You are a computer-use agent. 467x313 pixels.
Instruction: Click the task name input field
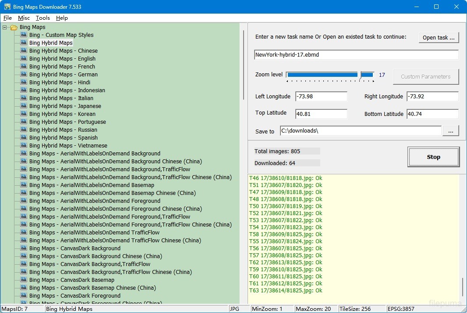pyautogui.click(x=356, y=55)
